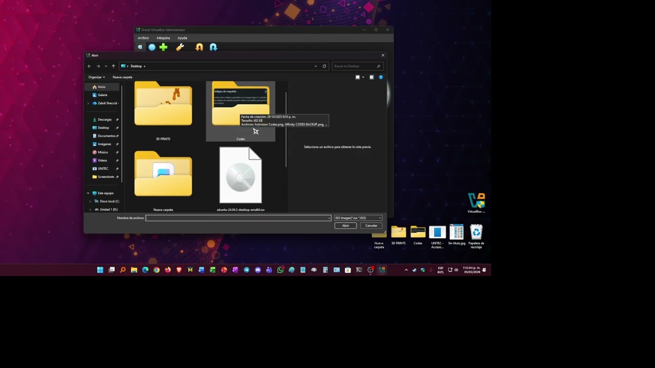
Task: Click VirtualBox green plus Añadir icon
Action: [x=163, y=47]
